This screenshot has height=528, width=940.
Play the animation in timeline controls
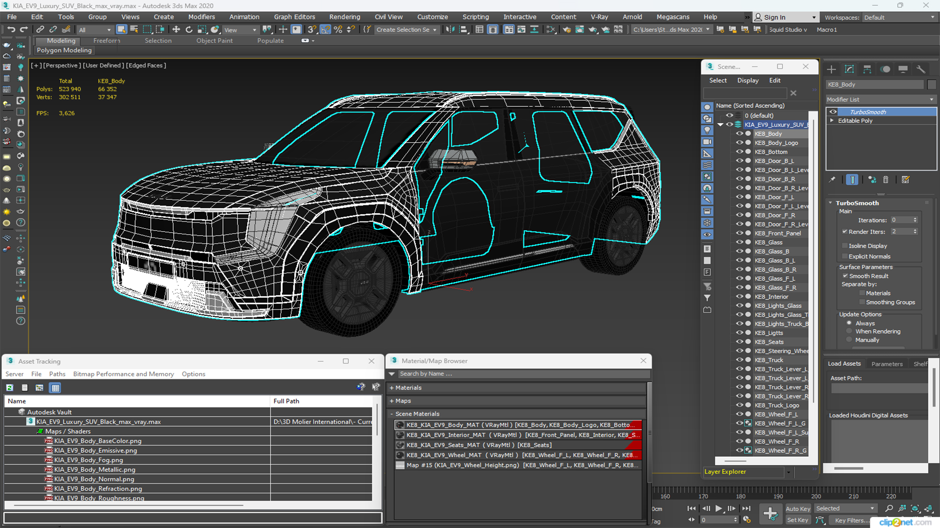718,508
